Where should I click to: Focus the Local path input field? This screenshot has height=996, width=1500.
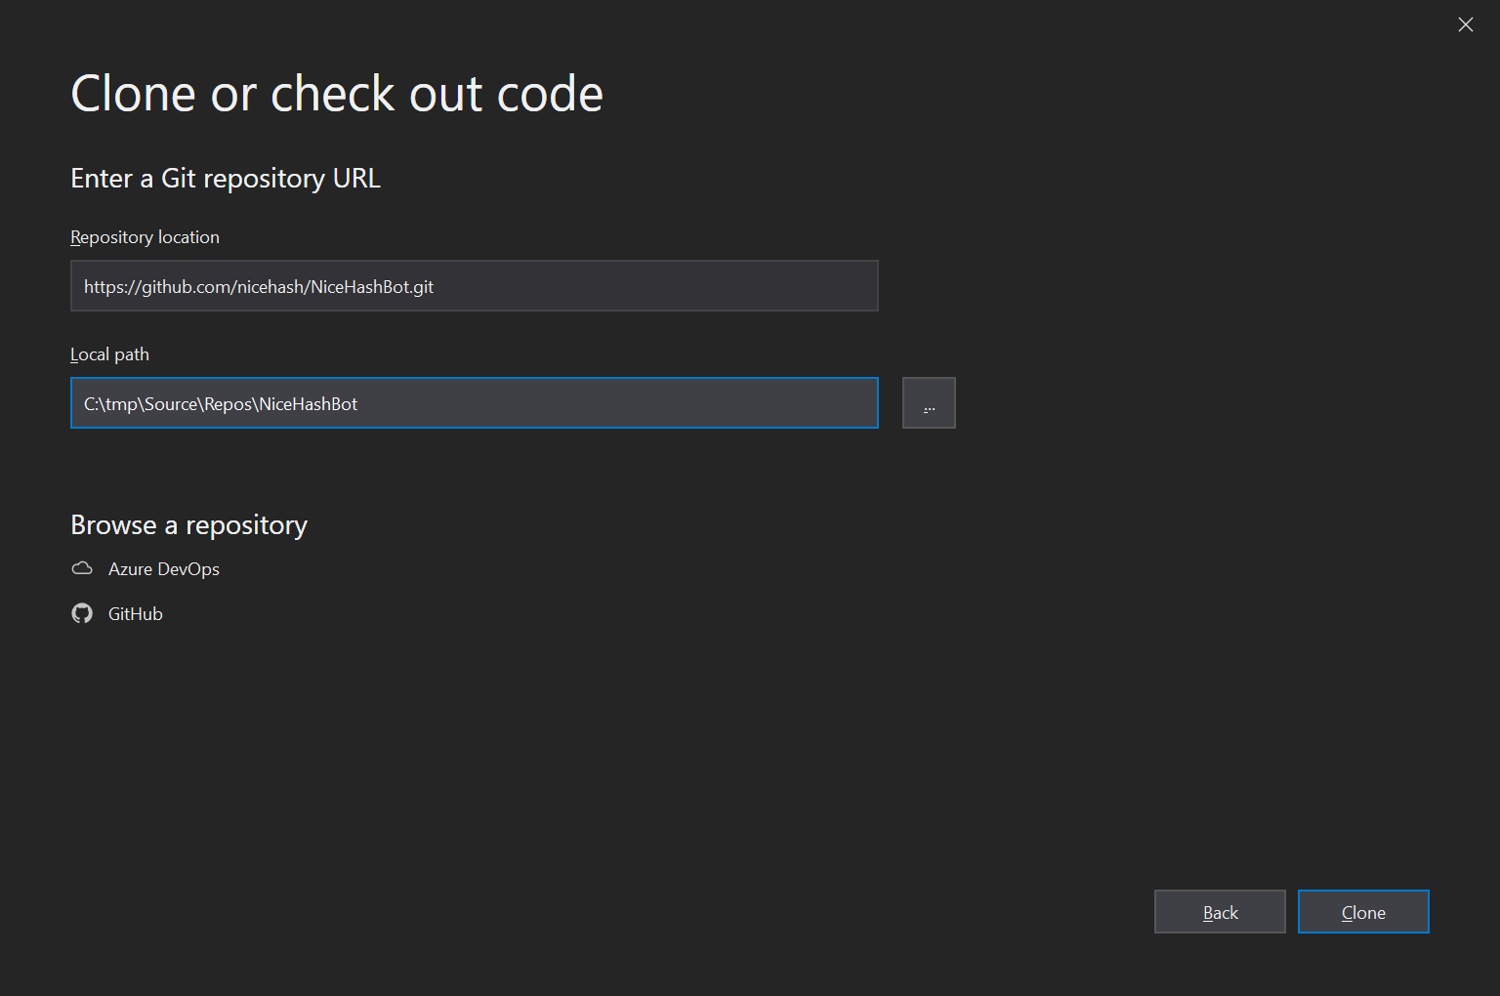tap(474, 403)
